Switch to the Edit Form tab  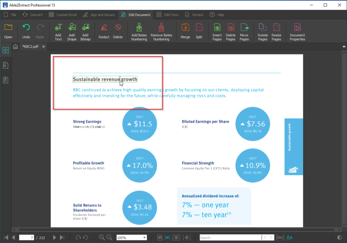167,15
